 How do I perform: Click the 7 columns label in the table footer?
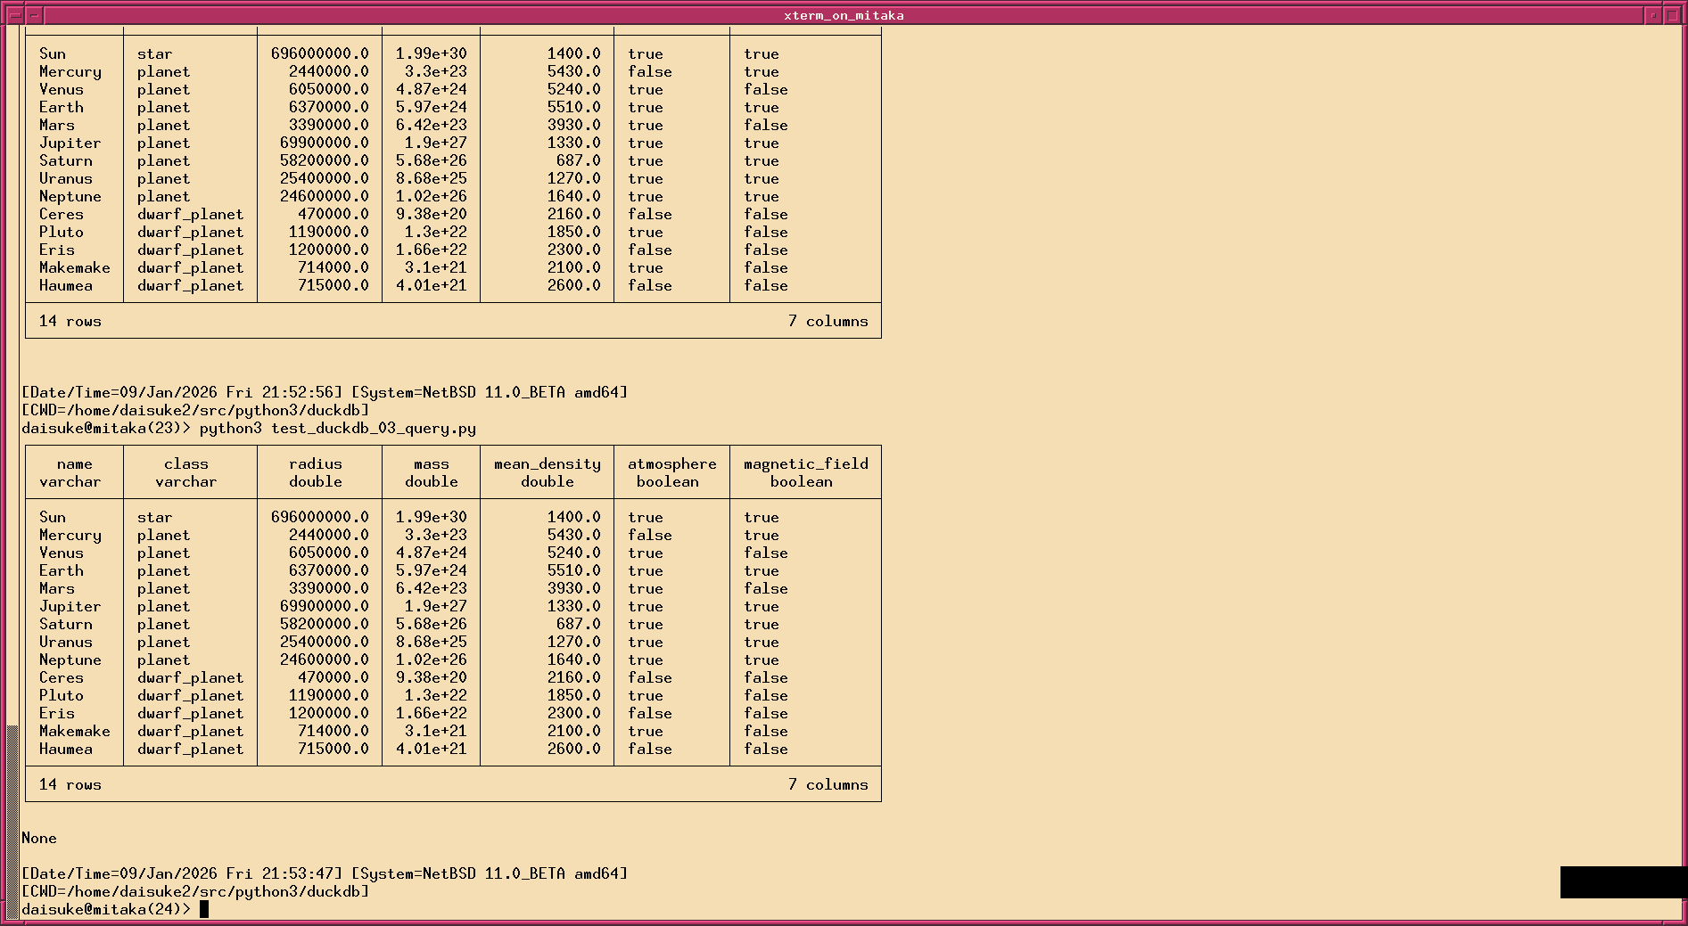[x=828, y=784]
